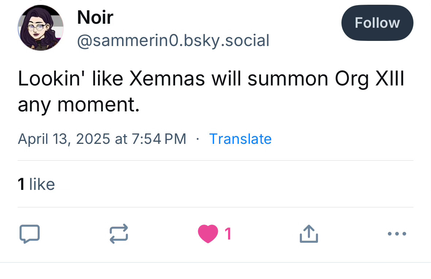
Task: Unlike the post via pink heart
Action: pyautogui.click(x=208, y=234)
